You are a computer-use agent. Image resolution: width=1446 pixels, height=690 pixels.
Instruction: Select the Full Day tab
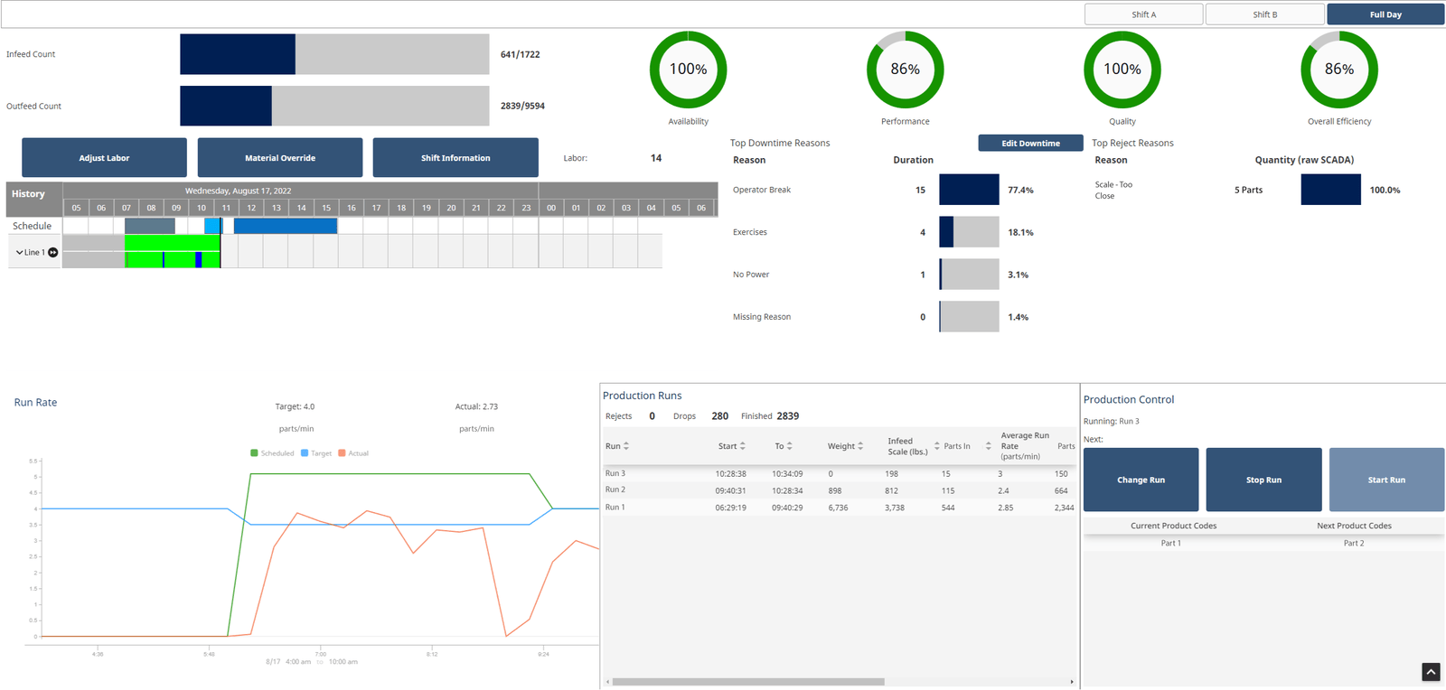click(x=1385, y=14)
